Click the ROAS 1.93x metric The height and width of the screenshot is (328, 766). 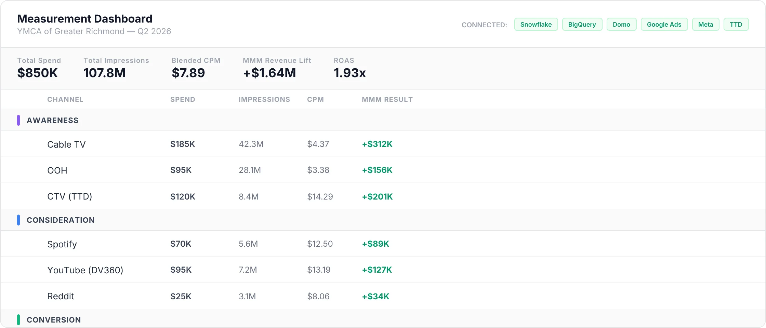pos(349,72)
